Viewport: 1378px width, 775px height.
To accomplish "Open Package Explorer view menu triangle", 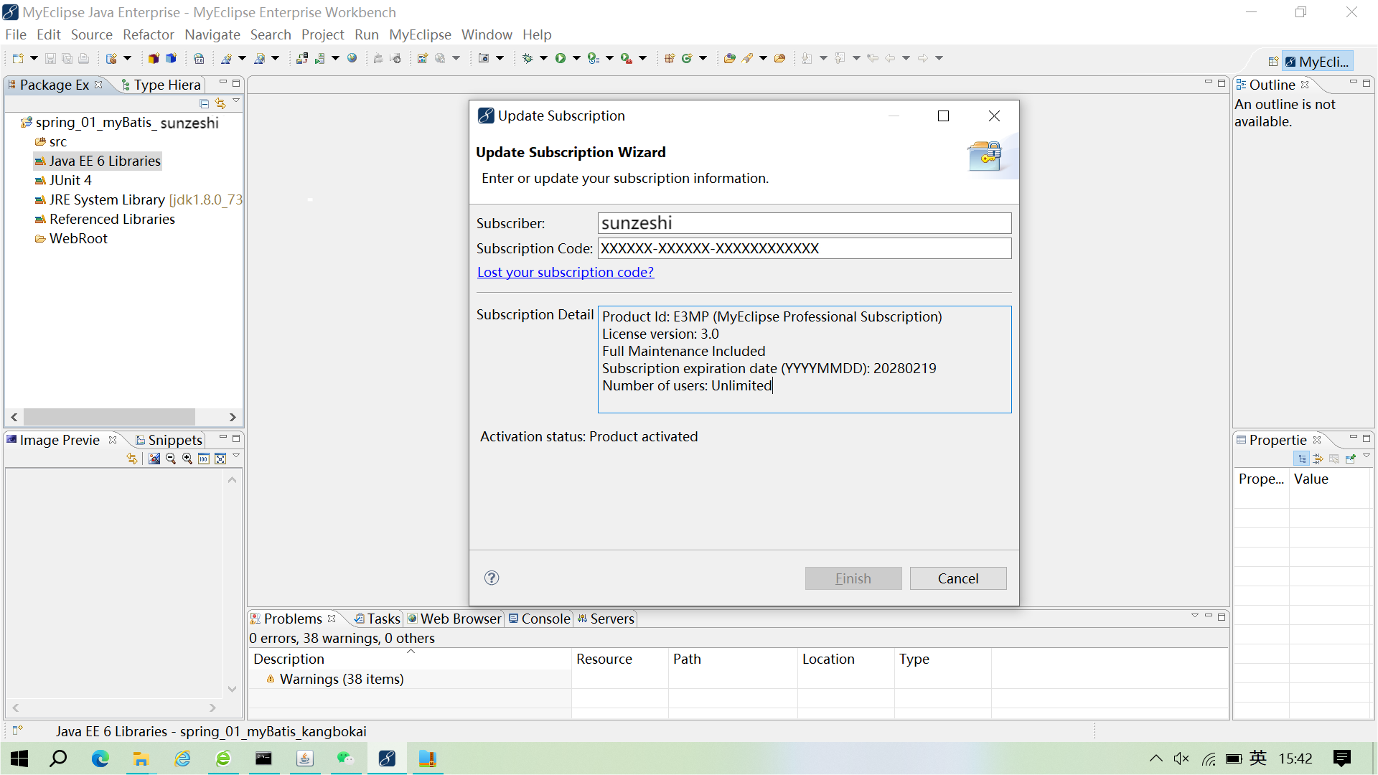I will coord(236,102).
